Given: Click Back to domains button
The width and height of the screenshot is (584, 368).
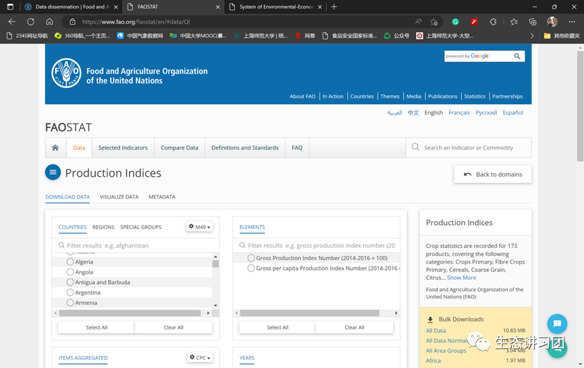Looking at the screenshot, I should (493, 175).
